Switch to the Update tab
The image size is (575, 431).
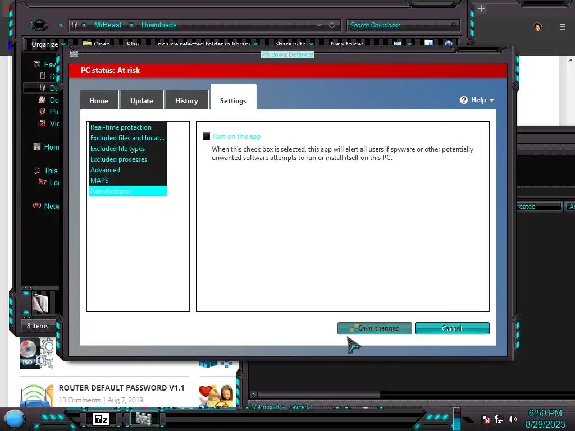pos(142,100)
